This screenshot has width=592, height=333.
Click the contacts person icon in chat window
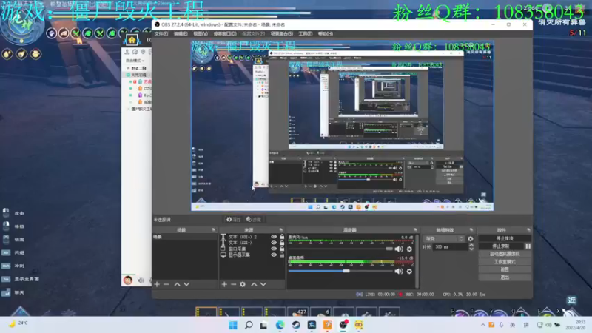tap(127, 52)
